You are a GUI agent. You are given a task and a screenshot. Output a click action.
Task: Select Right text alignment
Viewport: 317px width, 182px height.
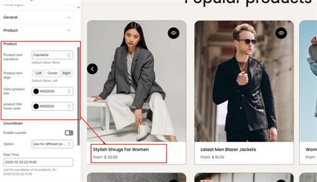(x=66, y=73)
